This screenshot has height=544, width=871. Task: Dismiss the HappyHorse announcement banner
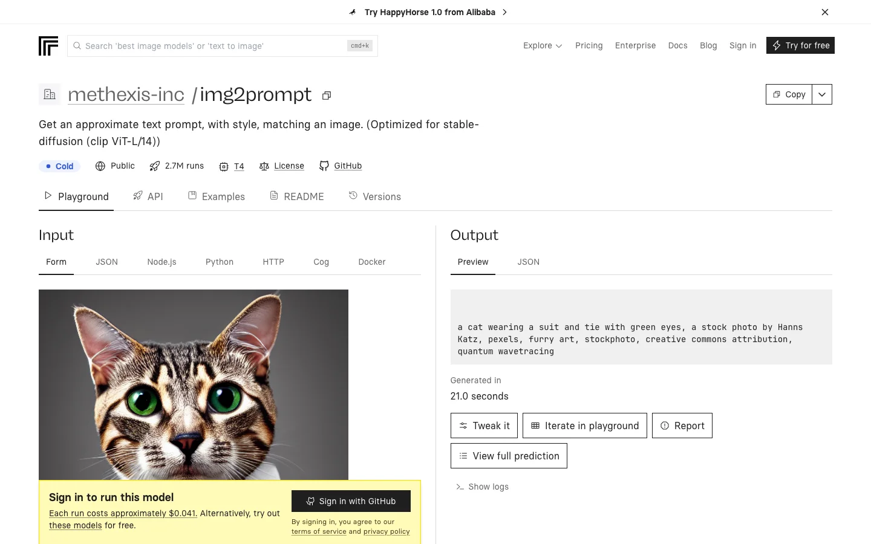(x=825, y=12)
